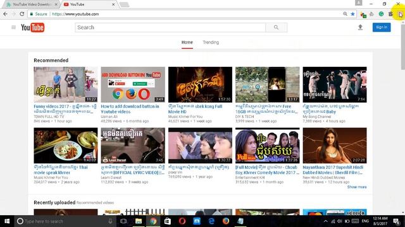Click the address bar URL youtube.com
Screen dimensions: 405x227
75,14
